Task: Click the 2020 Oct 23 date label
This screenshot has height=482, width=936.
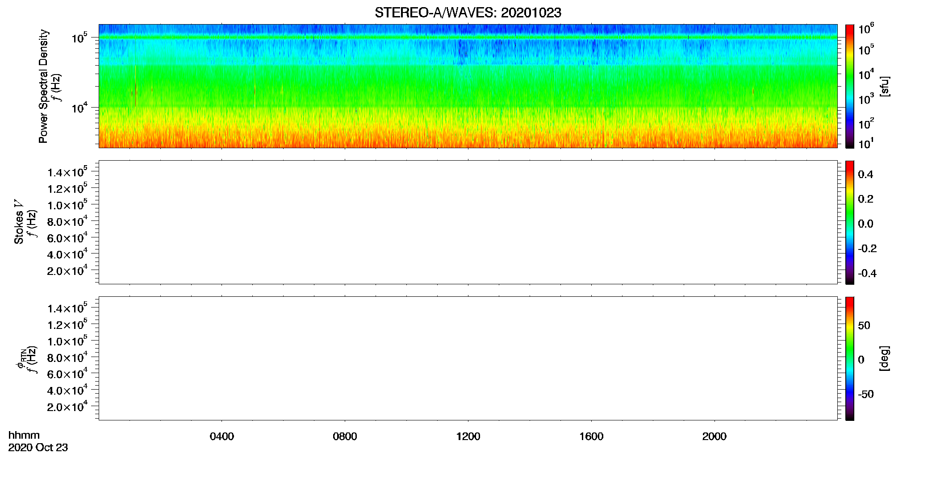Action: tap(38, 448)
